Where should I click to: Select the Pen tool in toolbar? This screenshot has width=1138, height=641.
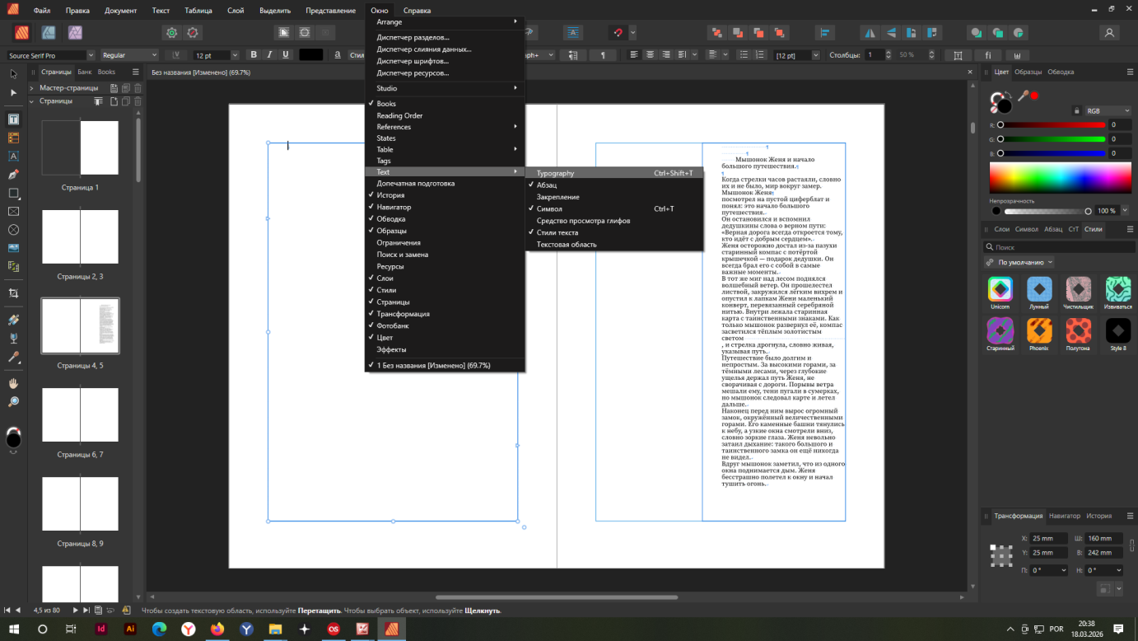pos(13,175)
